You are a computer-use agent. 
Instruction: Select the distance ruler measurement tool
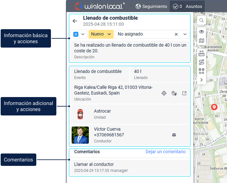click(202, 53)
